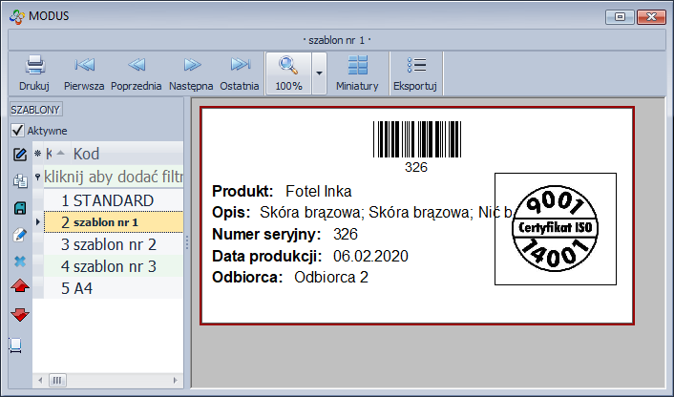Click the Drukuj print icon
The image size is (674, 397).
click(x=34, y=73)
